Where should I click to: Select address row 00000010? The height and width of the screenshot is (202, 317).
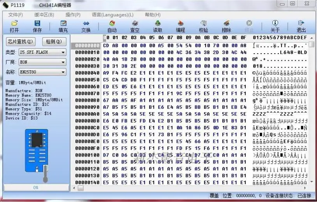87,52
